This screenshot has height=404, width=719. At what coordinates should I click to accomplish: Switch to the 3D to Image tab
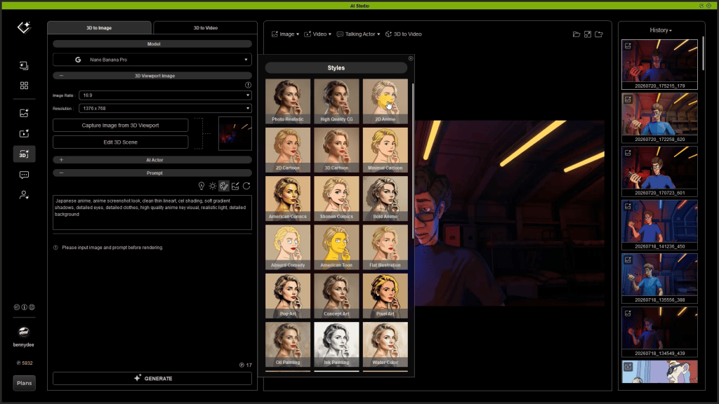99,28
